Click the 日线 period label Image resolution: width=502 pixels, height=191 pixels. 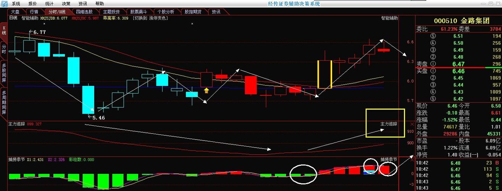[x=13, y=18]
